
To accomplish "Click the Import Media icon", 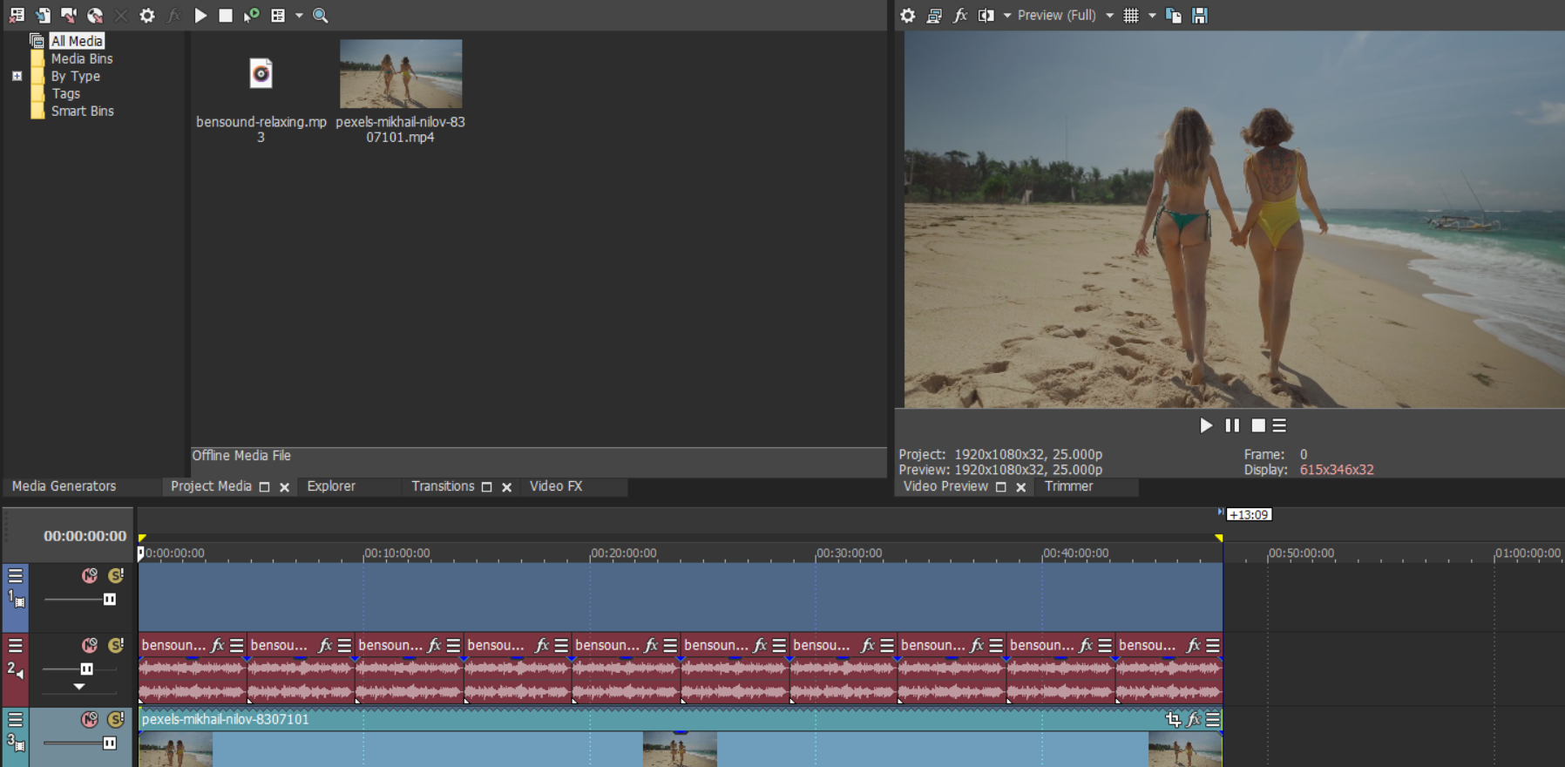I will point(43,15).
